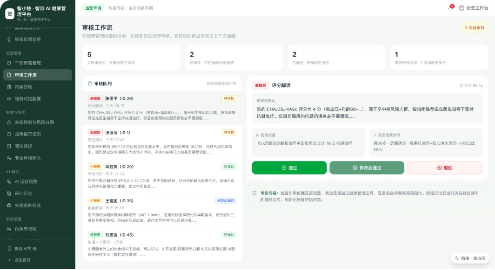Open 服务对接配置 menu item

(38, 99)
